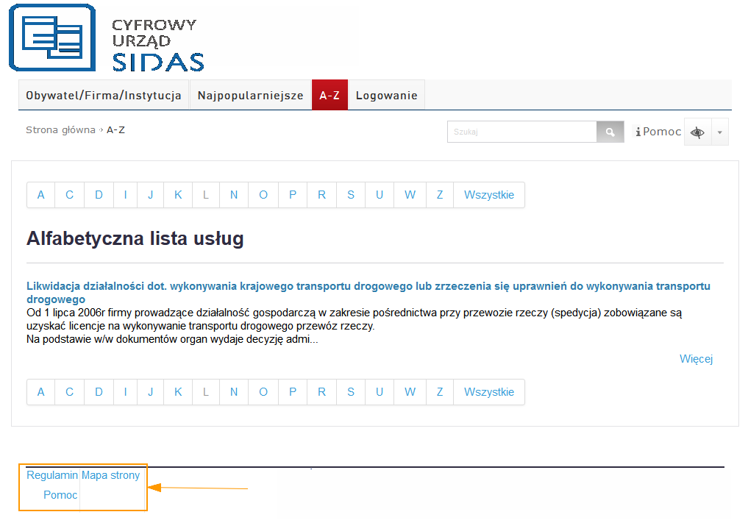Open the Pomoc help link with info icon

pos(658,132)
